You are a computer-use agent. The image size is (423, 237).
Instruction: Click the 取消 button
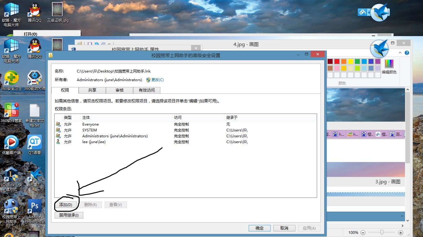click(284, 228)
